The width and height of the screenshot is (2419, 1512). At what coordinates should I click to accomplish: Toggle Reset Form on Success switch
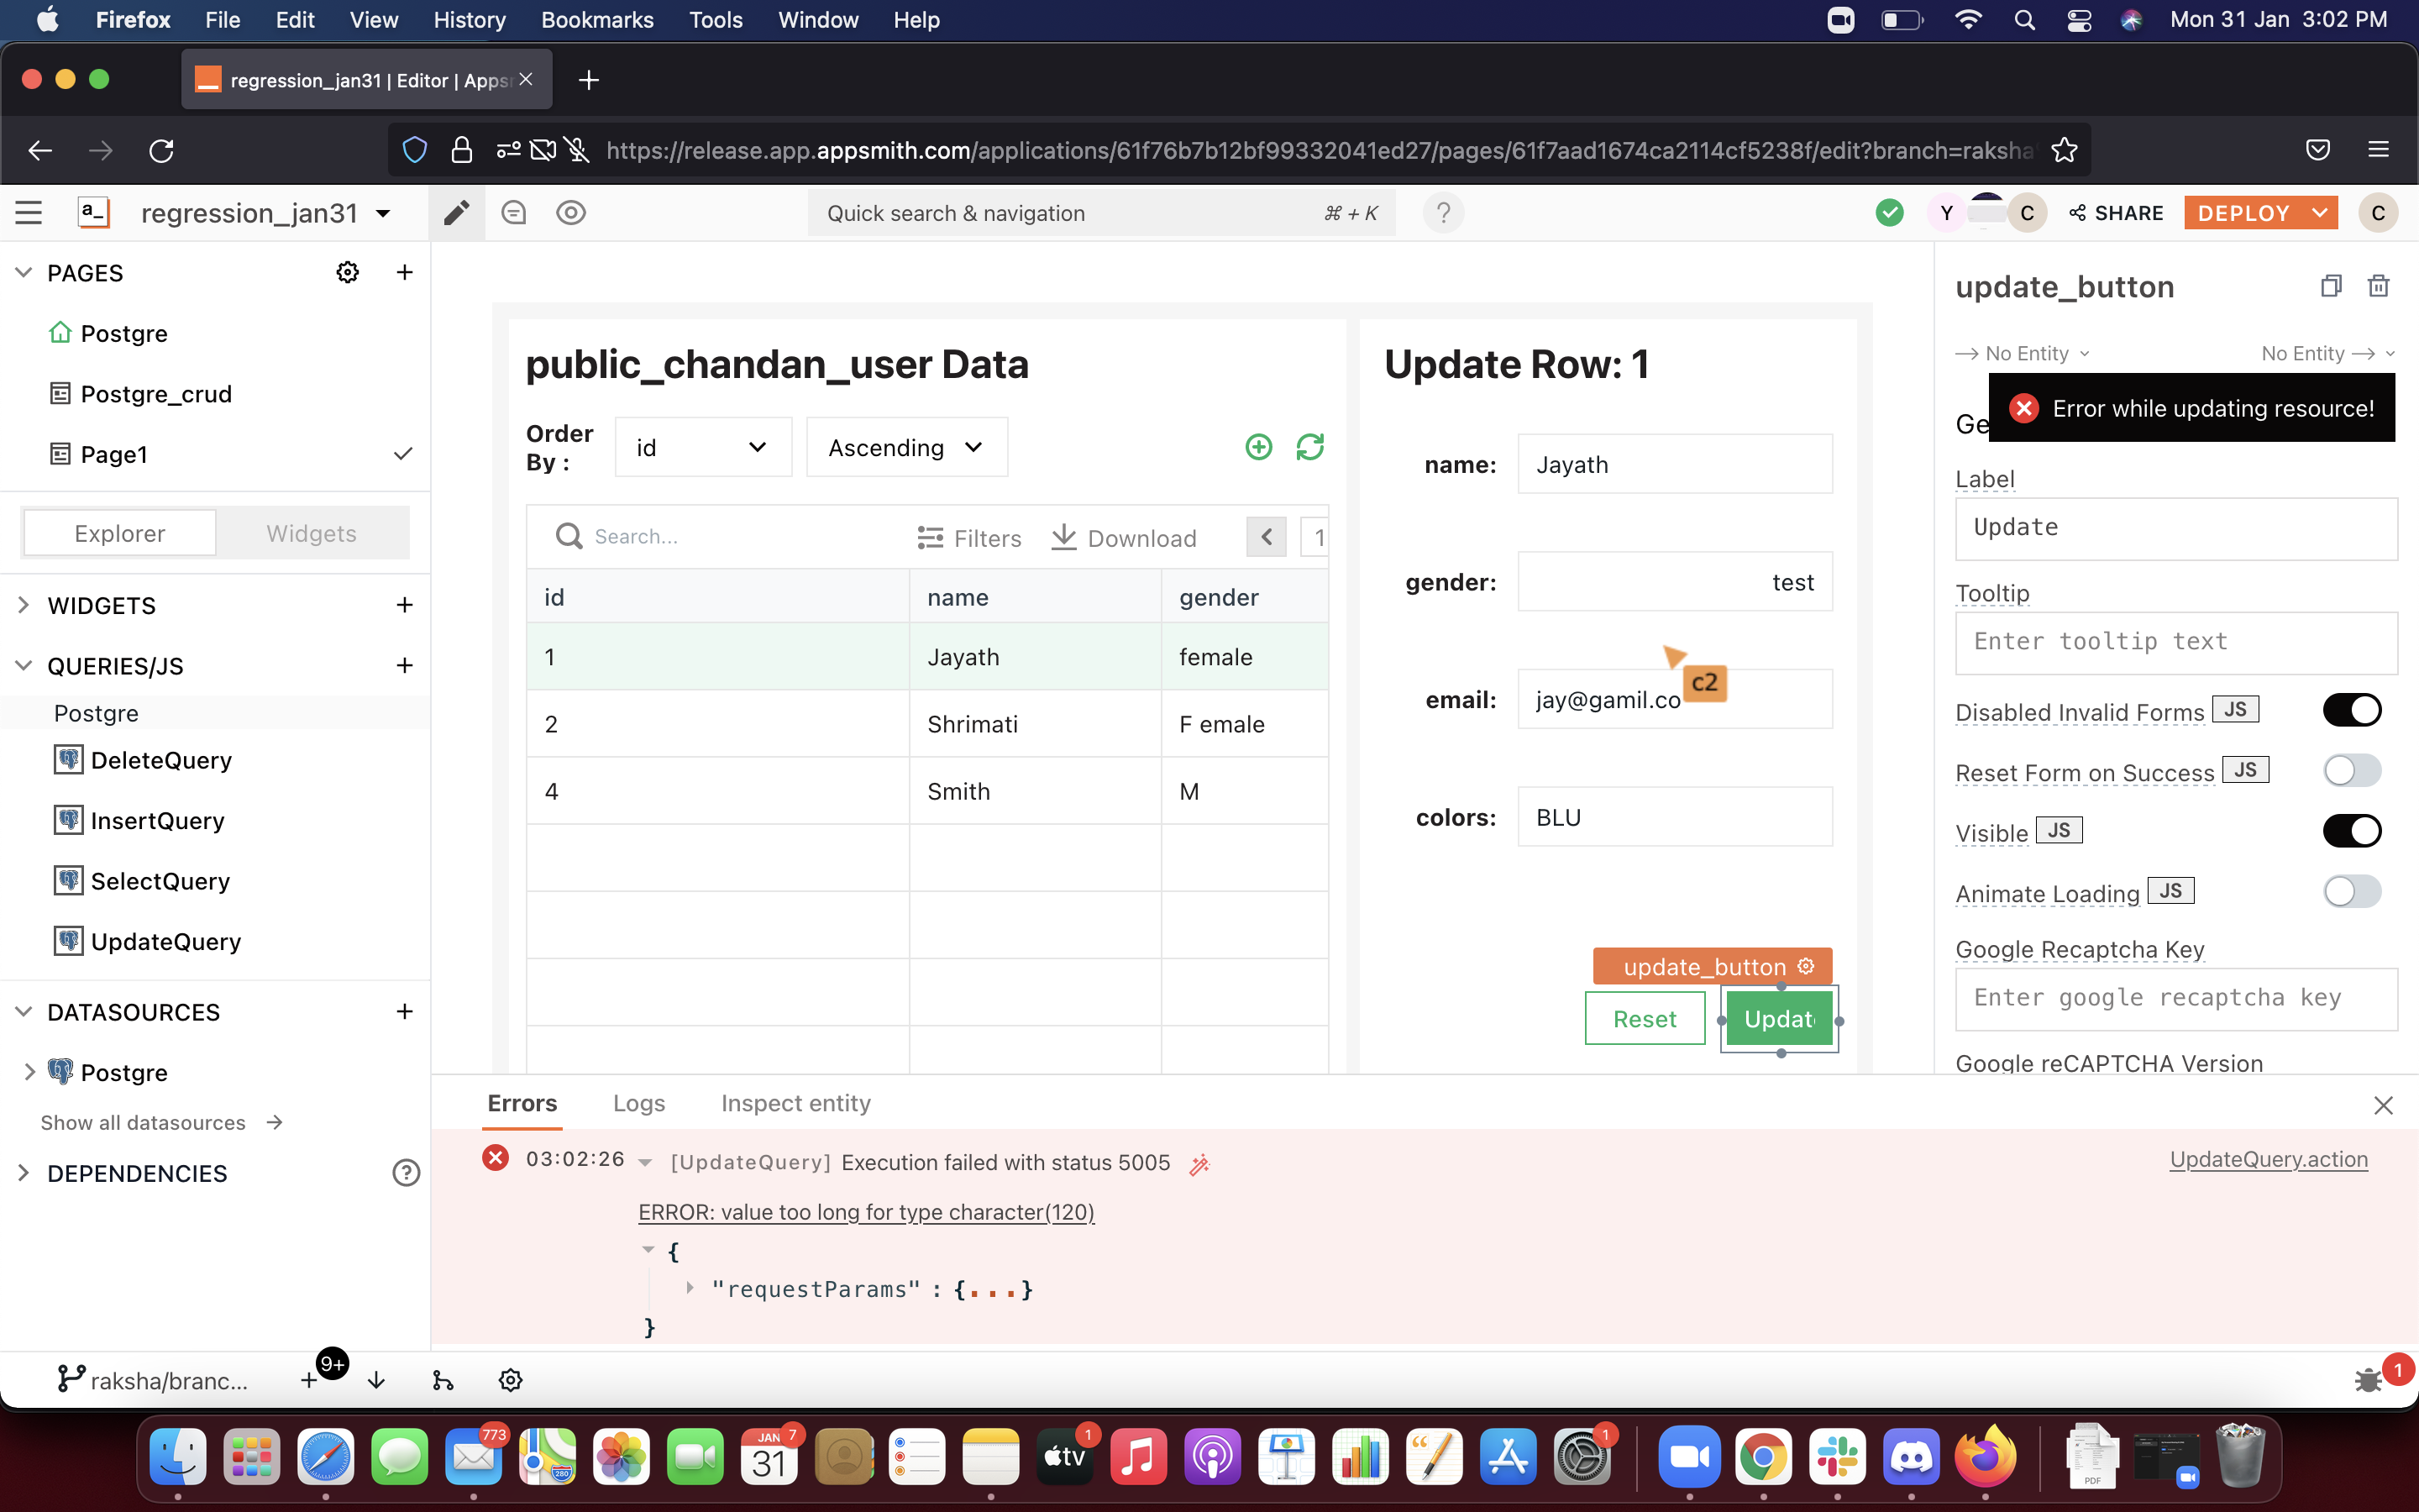(2352, 770)
